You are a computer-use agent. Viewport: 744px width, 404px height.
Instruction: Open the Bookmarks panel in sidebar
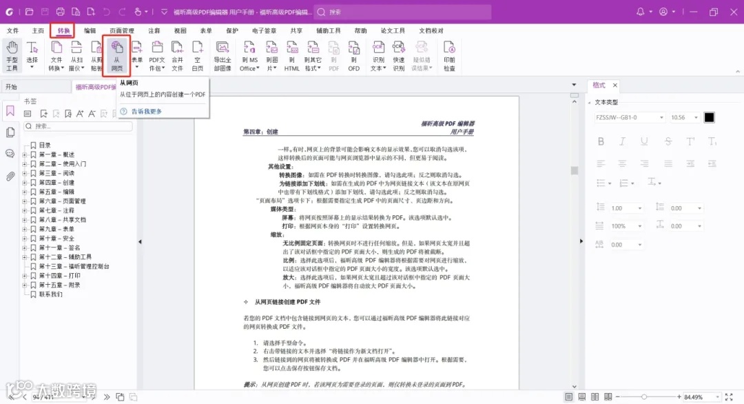[10, 112]
